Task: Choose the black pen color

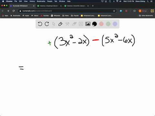Action: click(x=95, y=24)
